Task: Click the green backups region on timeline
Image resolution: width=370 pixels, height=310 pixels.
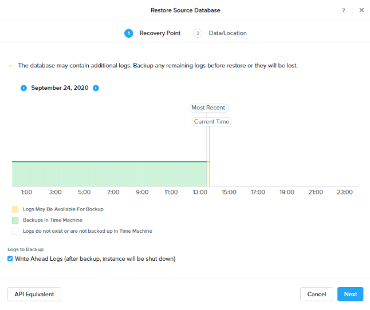Action: [109, 174]
